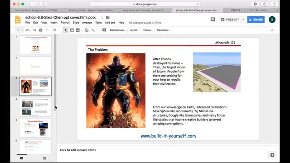The image size is (290, 163).
Task: Select slide 4 thumbnail
Action: pyautogui.click(x=35, y=107)
